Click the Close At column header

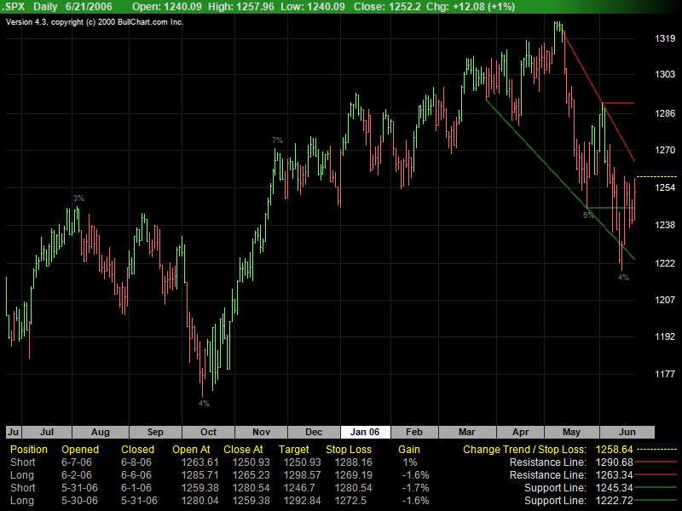click(243, 450)
